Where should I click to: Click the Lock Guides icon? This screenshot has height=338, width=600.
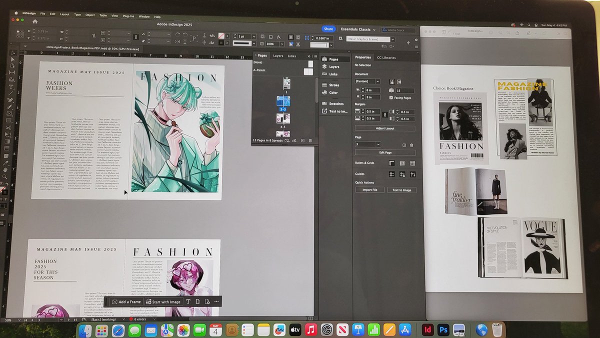(x=402, y=174)
